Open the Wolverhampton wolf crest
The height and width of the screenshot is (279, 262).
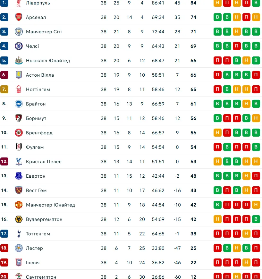19,219
